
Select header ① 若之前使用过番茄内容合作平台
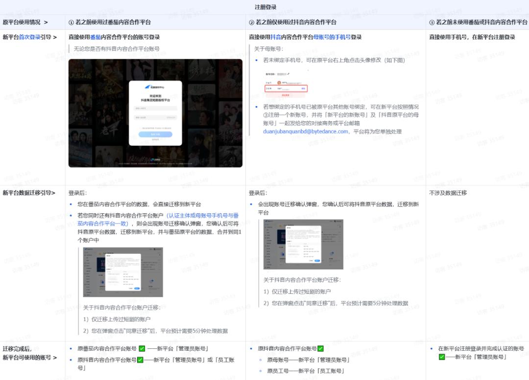[x=110, y=22]
